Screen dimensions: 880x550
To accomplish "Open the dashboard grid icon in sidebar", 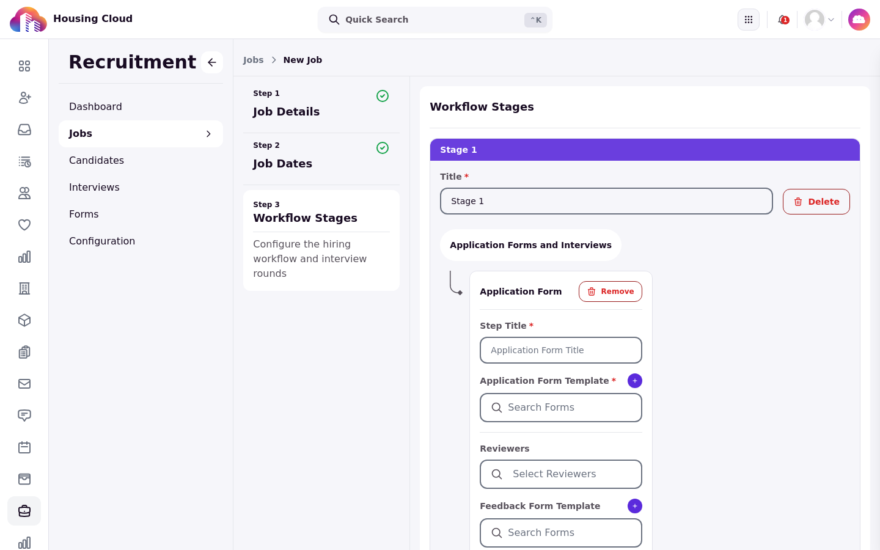I will pyautogui.click(x=24, y=66).
